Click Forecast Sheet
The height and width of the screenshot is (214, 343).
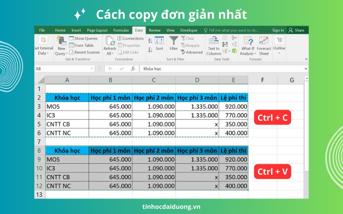[x=264, y=45]
